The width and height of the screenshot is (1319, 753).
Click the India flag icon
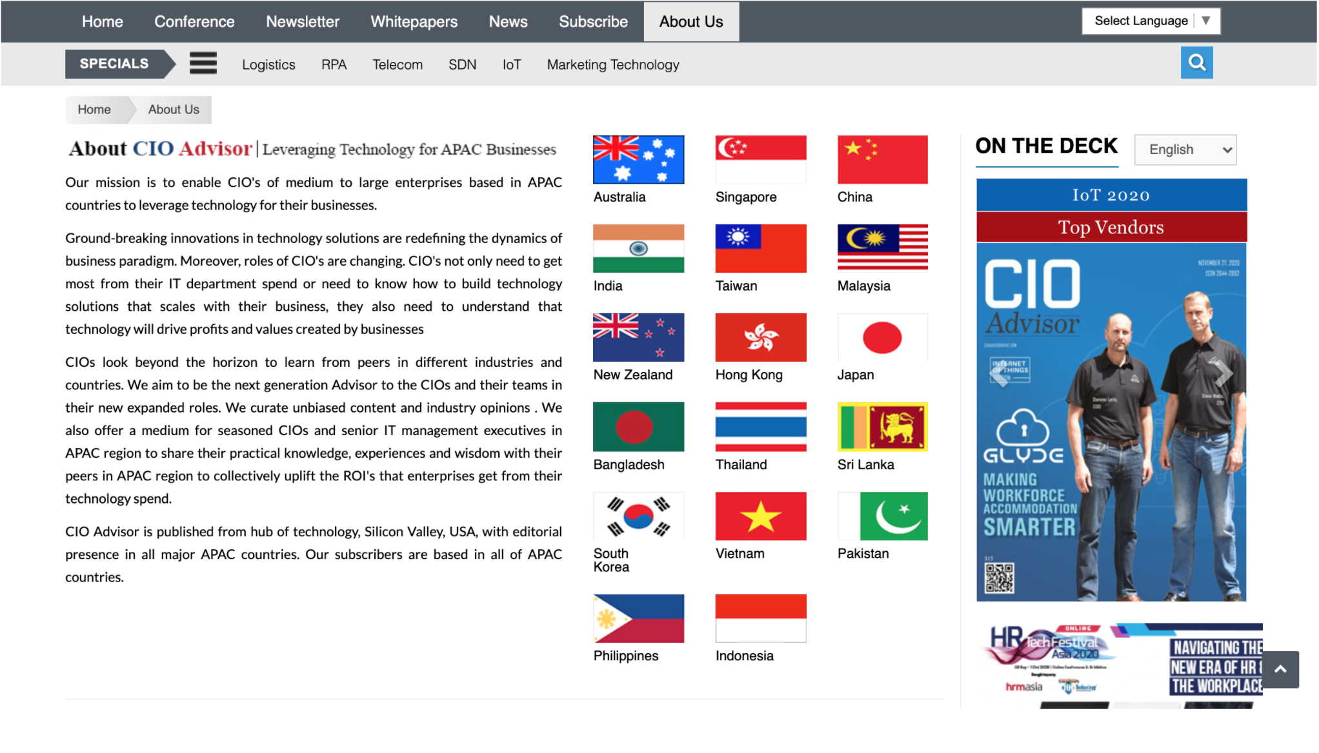(x=638, y=249)
